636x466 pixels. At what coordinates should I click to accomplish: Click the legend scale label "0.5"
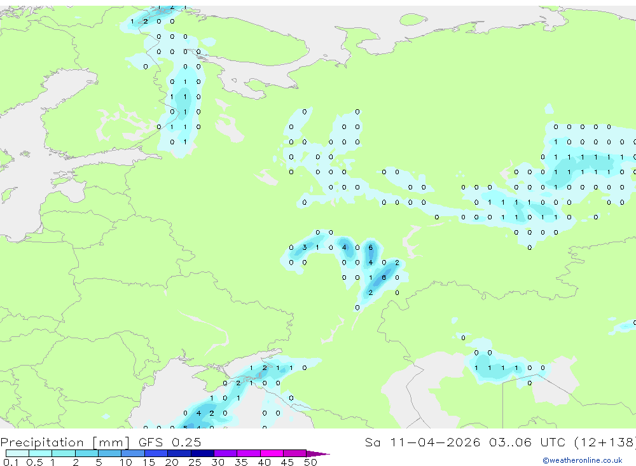(34, 462)
